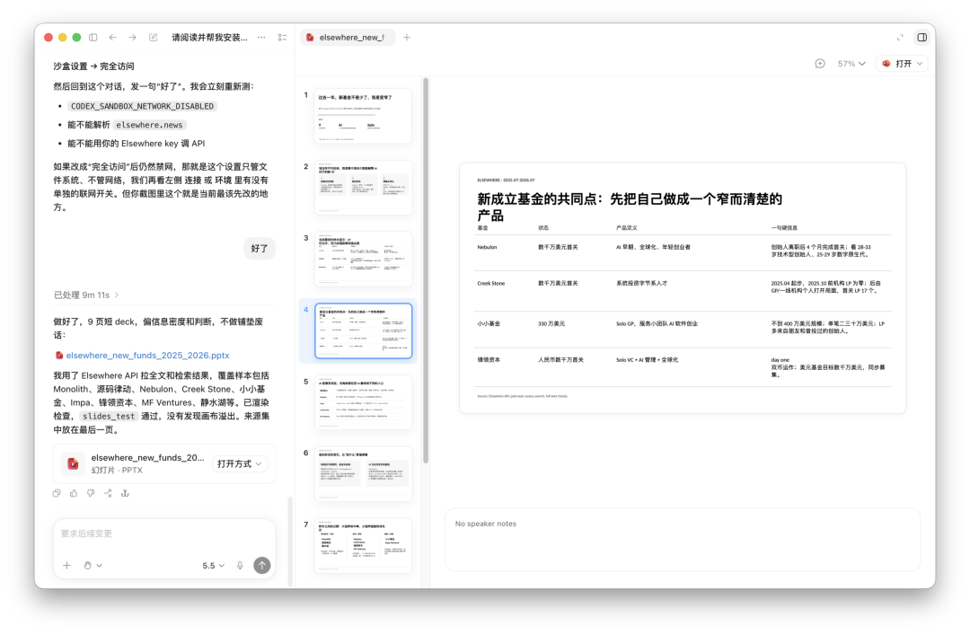The width and height of the screenshot is (970, 634).
Task: Select slide 6 thumbnail
Action: coord(363,474)
